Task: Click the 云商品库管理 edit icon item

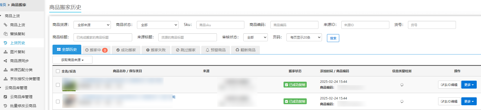Action: pos(5,97)
